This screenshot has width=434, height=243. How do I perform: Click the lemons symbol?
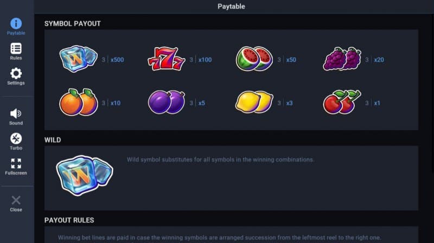point(254,102)
